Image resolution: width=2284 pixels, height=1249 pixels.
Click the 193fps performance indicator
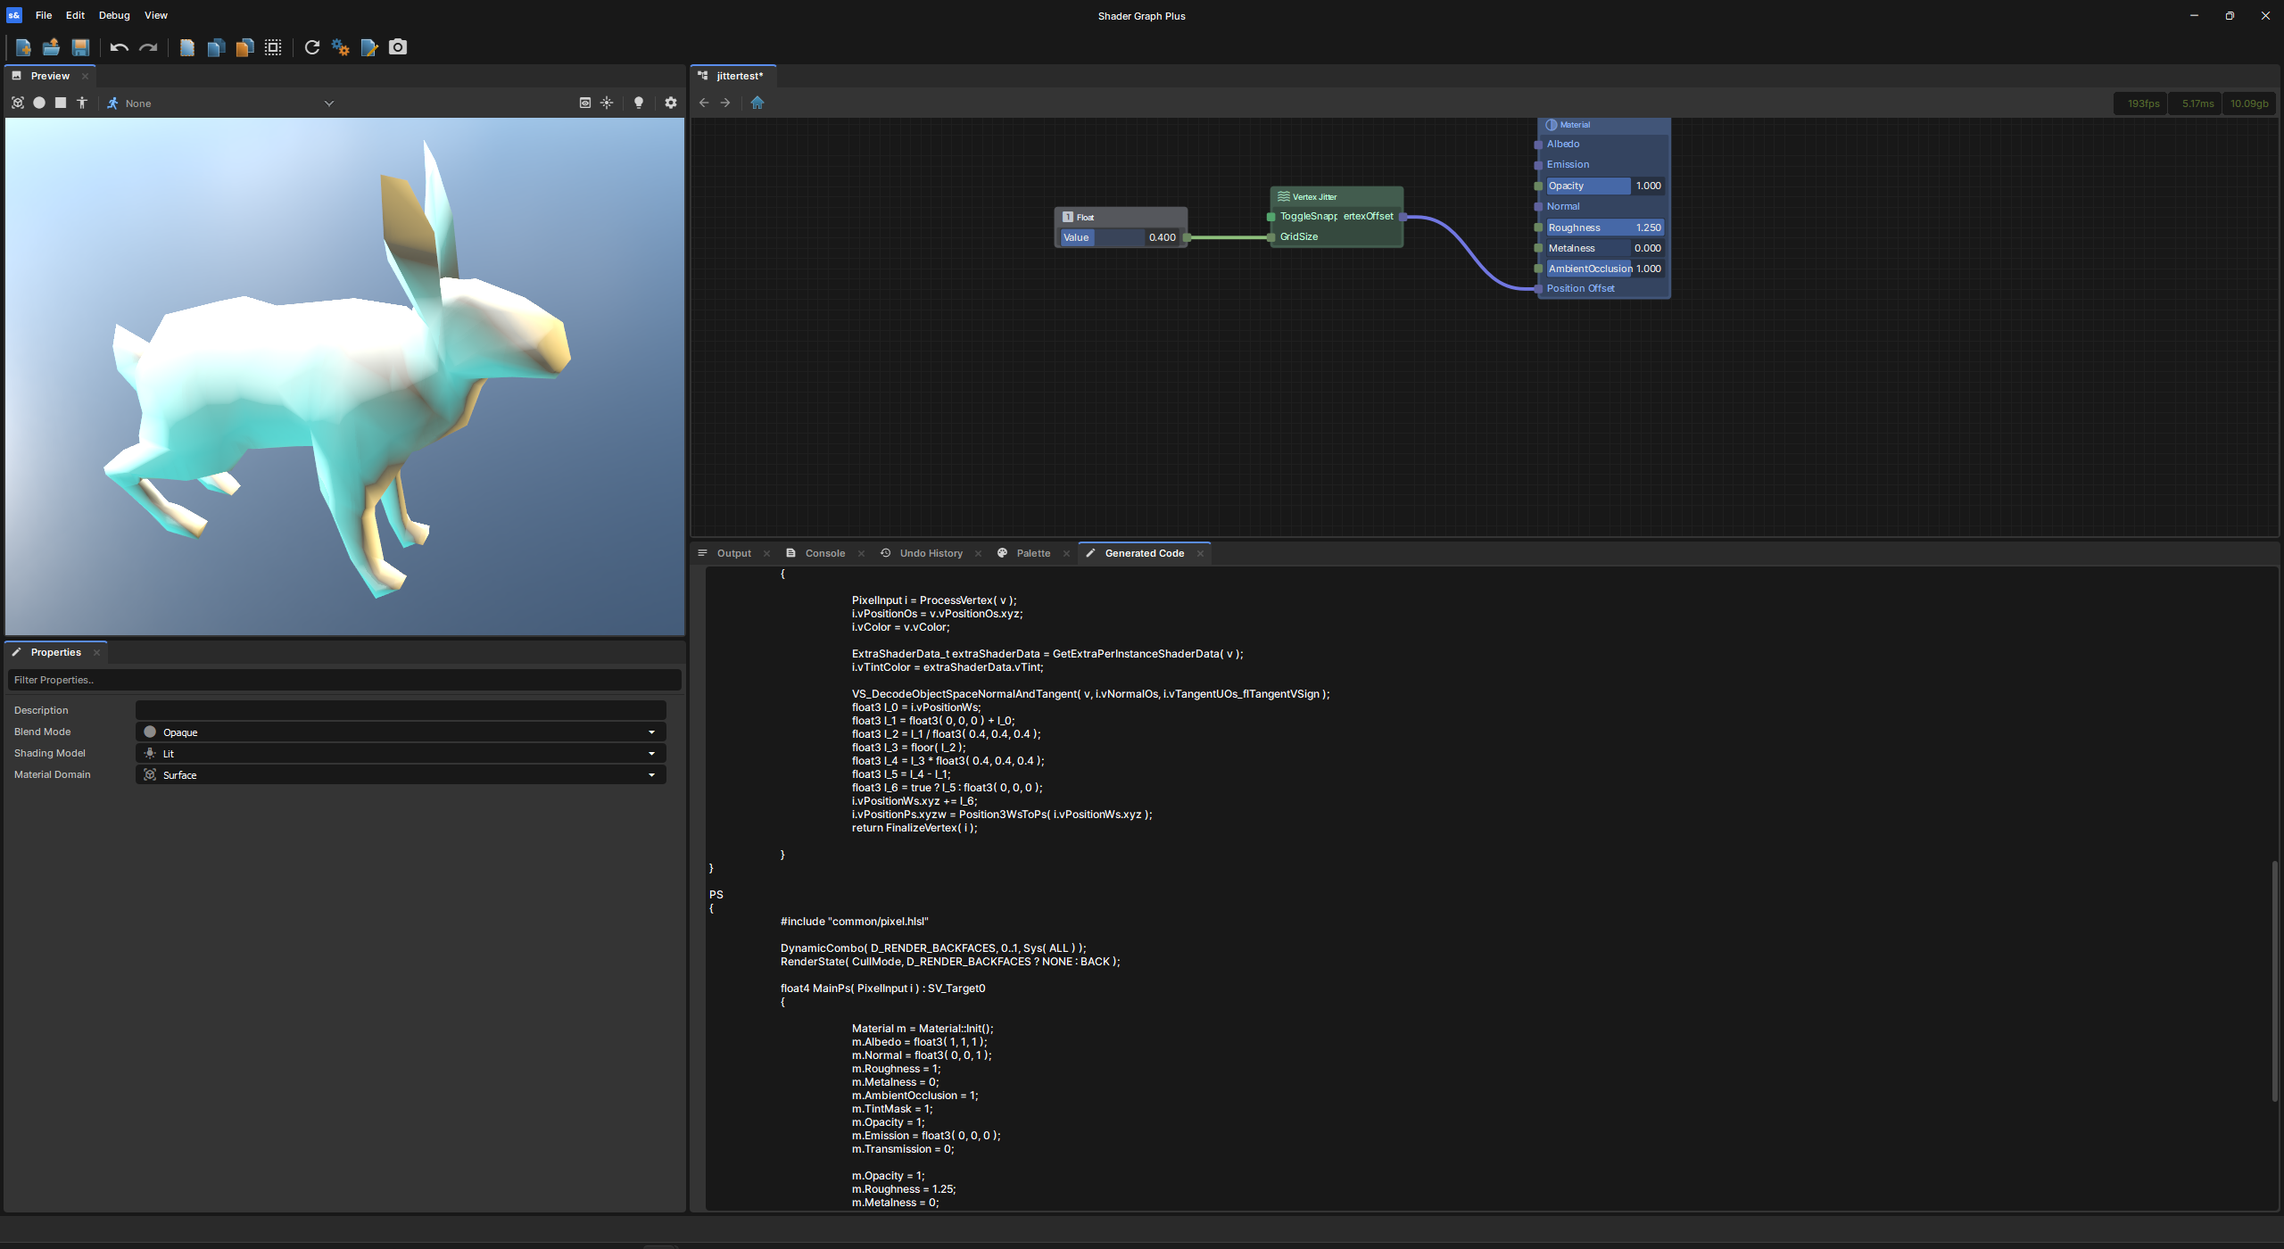(2142, 103)
